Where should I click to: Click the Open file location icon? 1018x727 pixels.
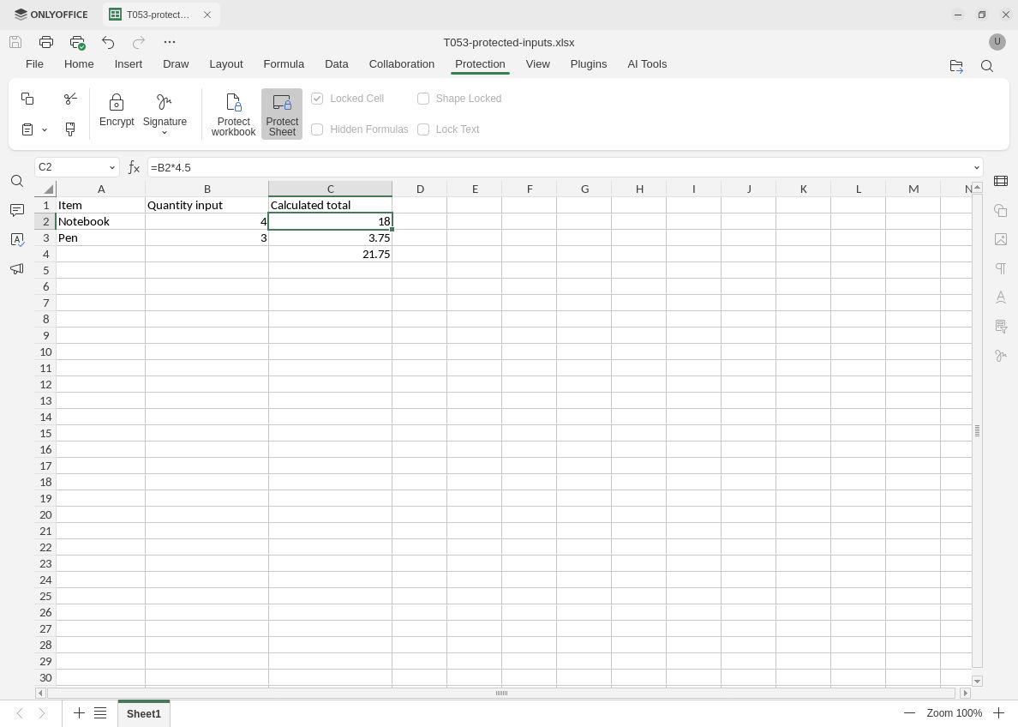956,66
